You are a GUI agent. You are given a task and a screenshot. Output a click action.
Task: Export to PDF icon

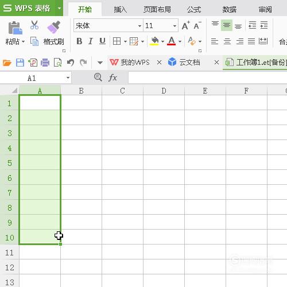(33, 63)
